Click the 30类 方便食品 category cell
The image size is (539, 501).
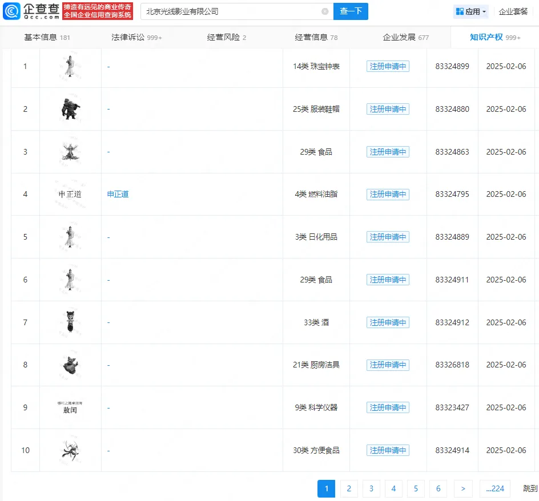pyautogui.click(x=316, y=450)
